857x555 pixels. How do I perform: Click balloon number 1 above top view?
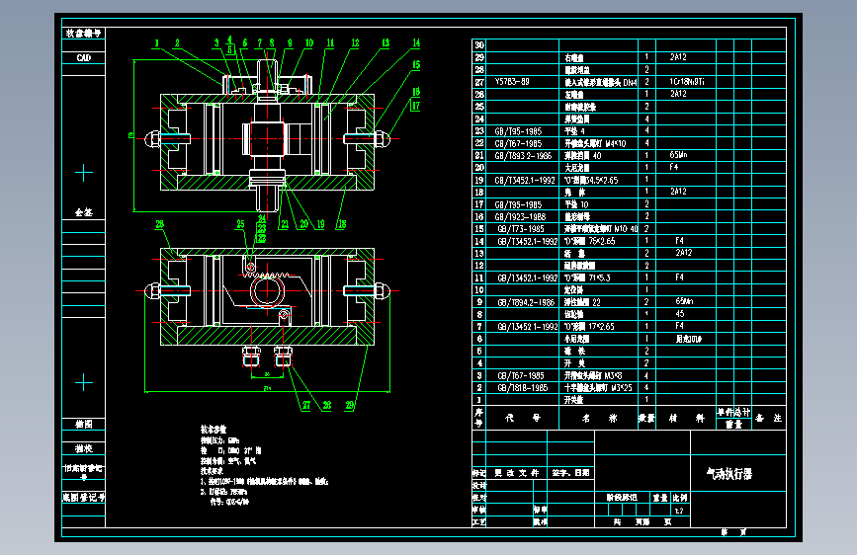tap(157, 43)
